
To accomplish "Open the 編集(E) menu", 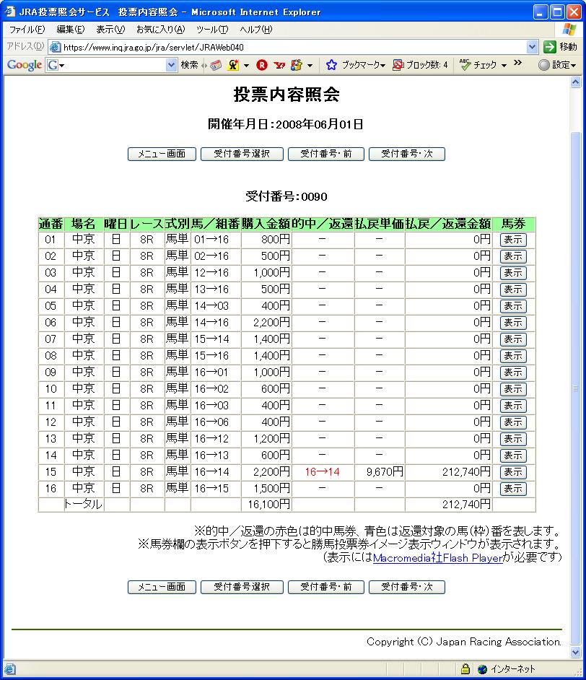I will coord(71,30).
